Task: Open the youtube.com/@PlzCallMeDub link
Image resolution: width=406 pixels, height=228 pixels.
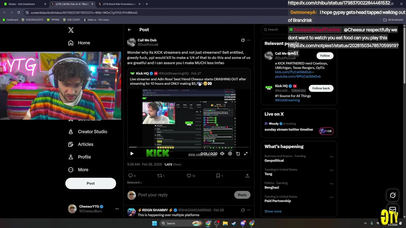Action: [298, 76]
